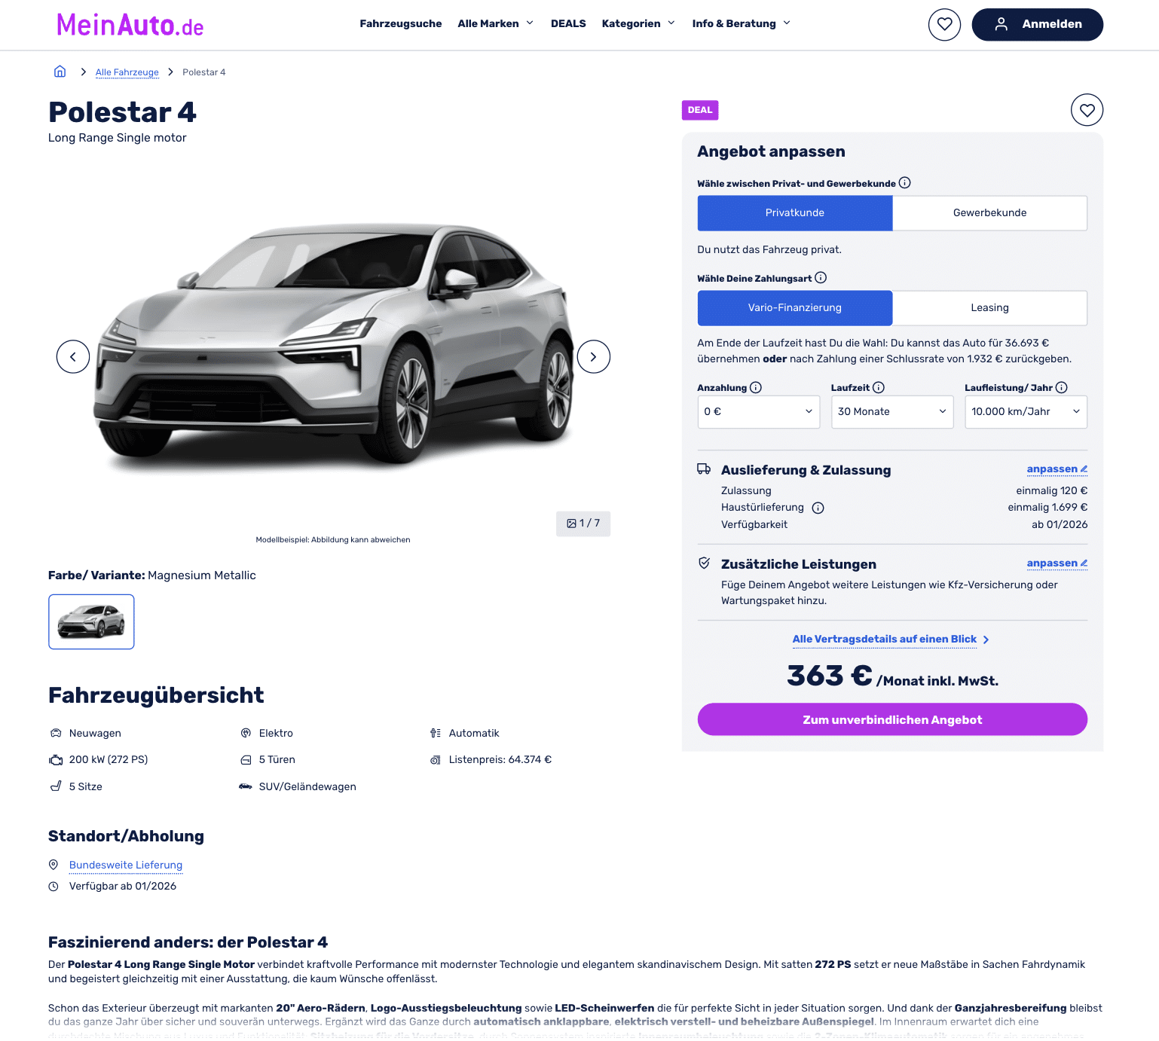Show next car image arrow
Viewport: 1159px width, 1041px height.
click(593, 356)
